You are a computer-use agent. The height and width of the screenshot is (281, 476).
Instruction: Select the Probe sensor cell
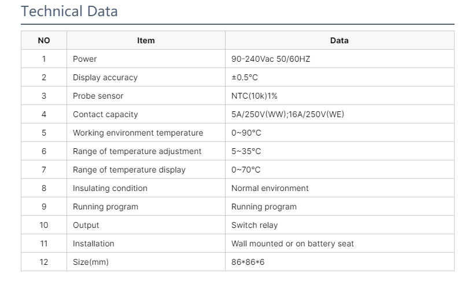point(98,96)
